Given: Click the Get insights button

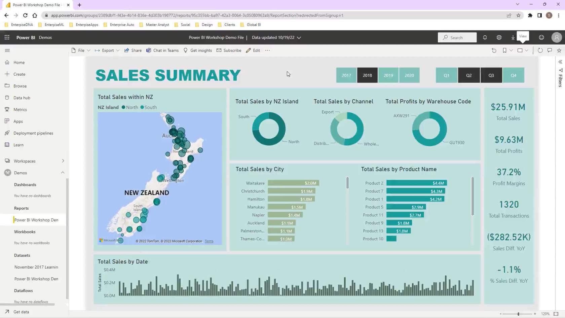Looking at the screenshot, I should [197, 50].
